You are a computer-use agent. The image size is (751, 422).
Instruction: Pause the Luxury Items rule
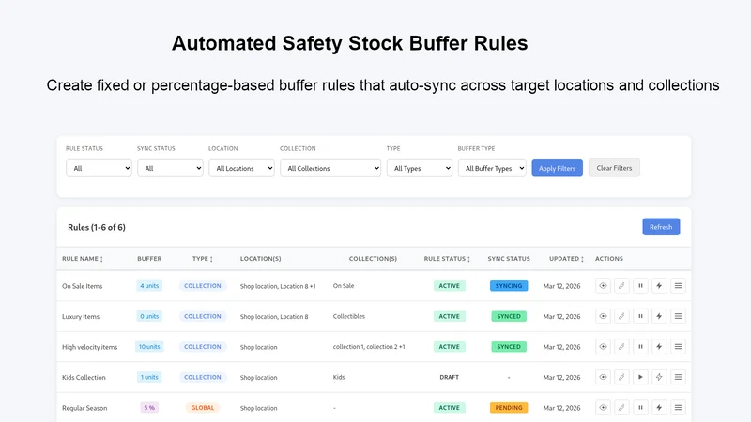click(x=640, y=316)
